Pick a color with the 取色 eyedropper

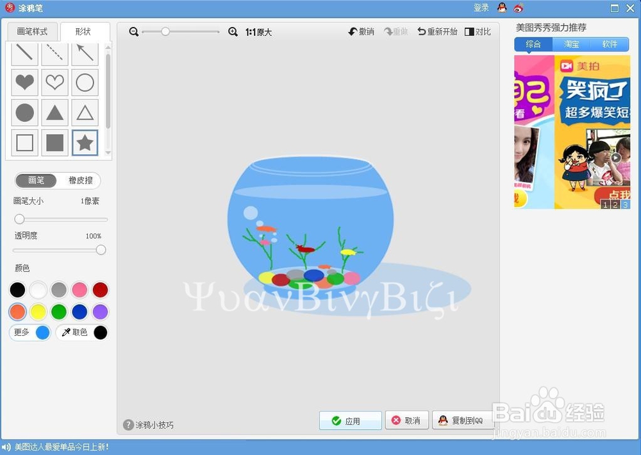click(77, 332)
